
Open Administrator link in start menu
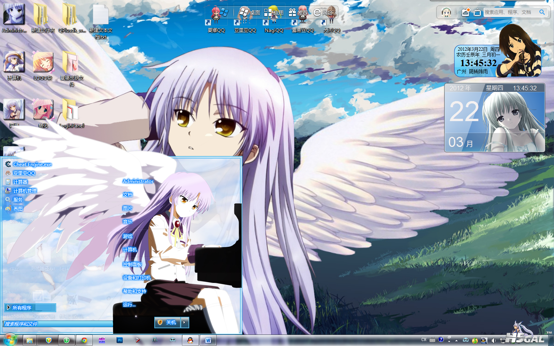[138, 181]
